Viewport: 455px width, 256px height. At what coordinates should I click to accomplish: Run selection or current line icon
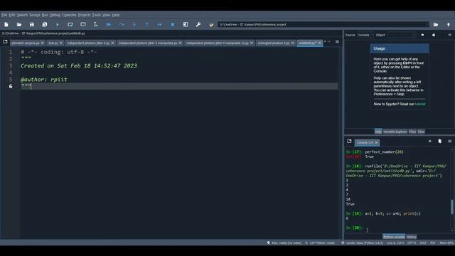tap(96, 25)
